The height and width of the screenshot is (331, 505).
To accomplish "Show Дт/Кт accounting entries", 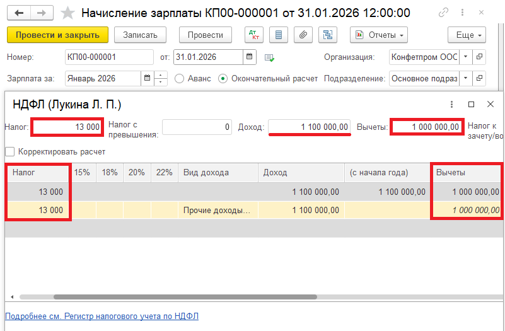I will click(254, 35).
